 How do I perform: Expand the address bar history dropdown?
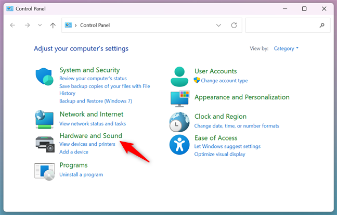[x=218, y=25]
